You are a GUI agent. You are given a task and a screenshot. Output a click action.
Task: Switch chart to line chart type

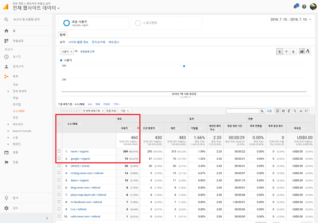pyautogui.click(x=301, y=52)
